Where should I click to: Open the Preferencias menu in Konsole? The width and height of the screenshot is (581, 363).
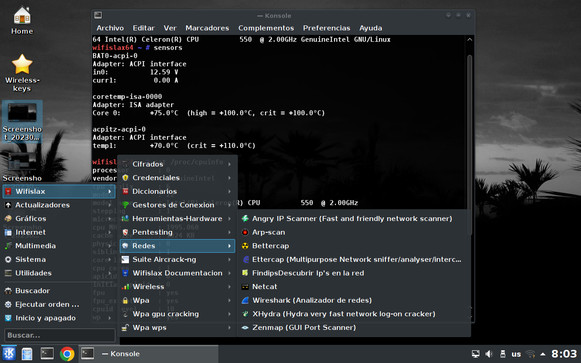point(327,28)
